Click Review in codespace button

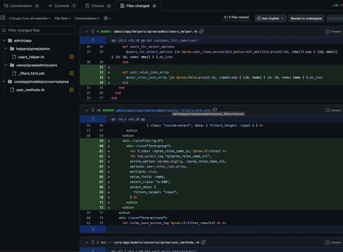tap(306, 18)
